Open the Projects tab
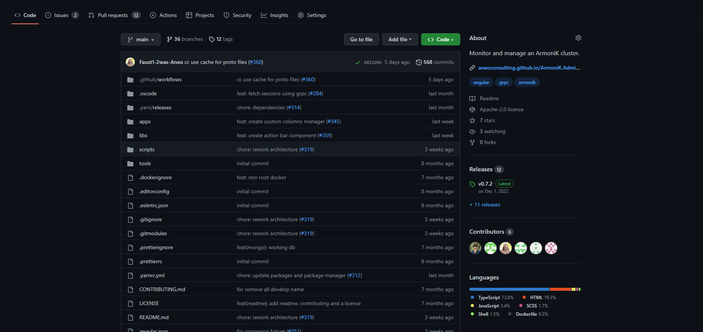Viewport: 703px width, 332px height. click(200, 15)
